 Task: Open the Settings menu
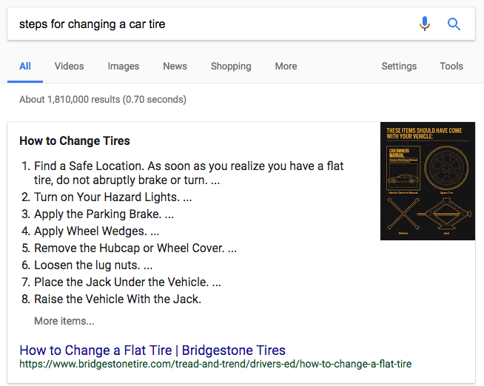pyautogui.click(x=399, y=67)
